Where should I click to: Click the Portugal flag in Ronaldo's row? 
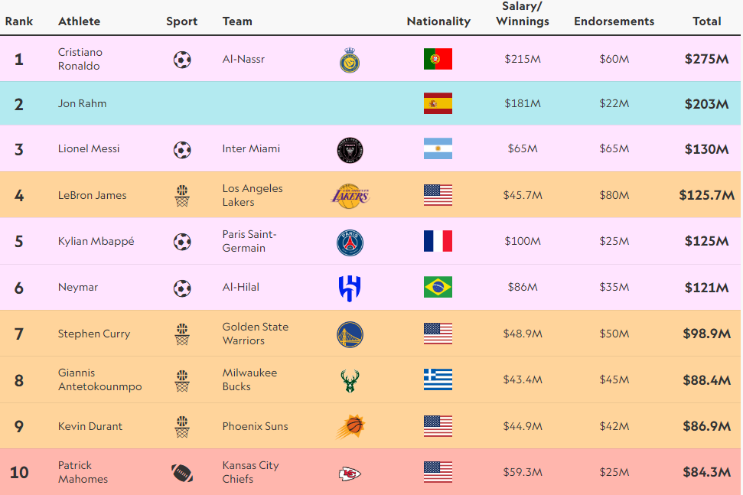(x=438, y=59)
